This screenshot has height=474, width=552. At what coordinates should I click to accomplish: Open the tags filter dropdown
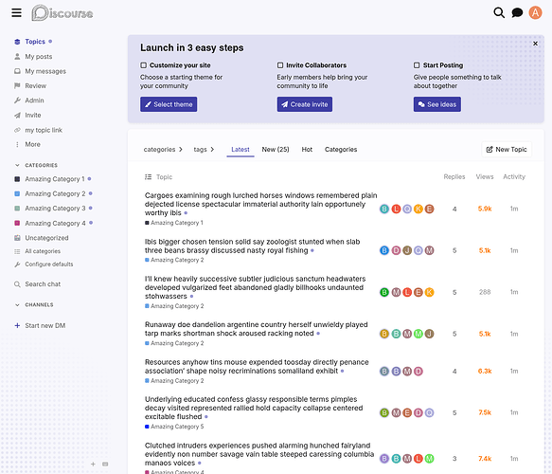point(204,150)
